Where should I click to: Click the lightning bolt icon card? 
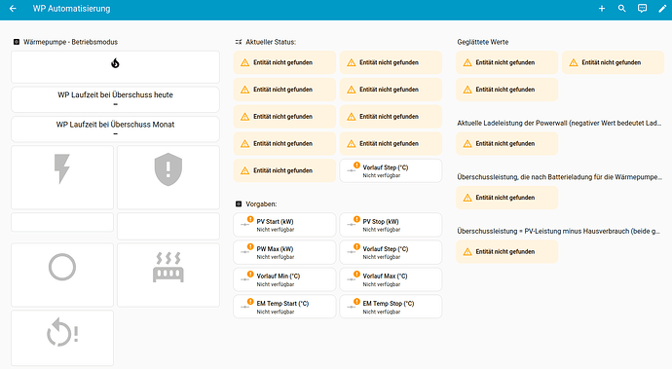(x=62, y=177)
